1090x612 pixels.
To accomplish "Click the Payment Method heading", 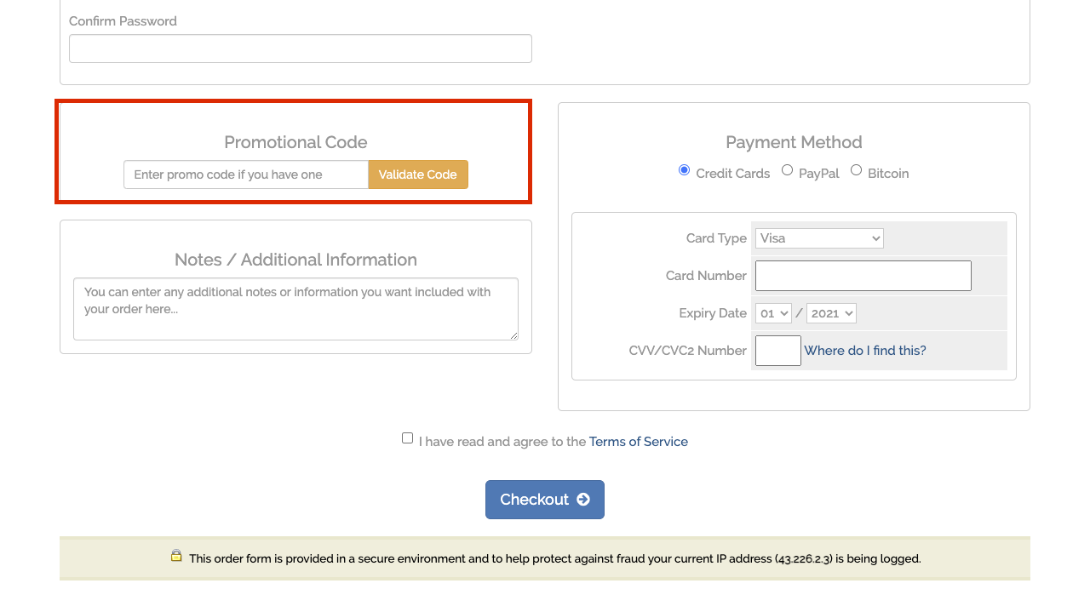I will [x=794, y=142].
